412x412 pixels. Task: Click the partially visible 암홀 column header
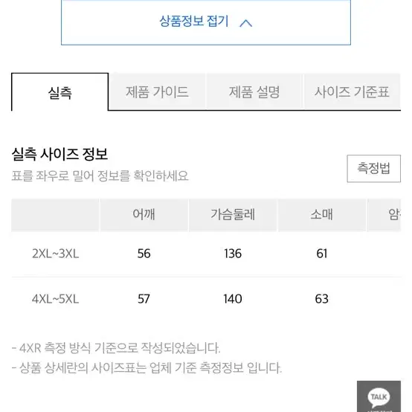pos(384,215)
